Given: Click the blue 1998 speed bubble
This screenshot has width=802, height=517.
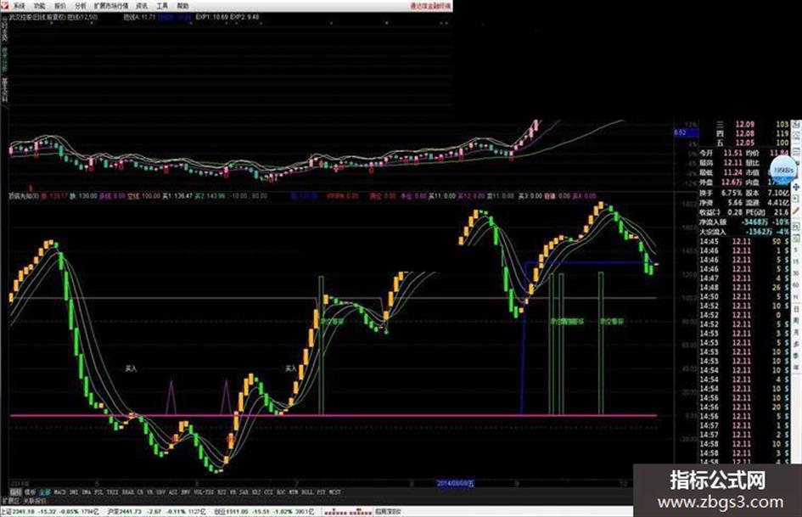Looking at the screenshot, I should coord(783,170).
